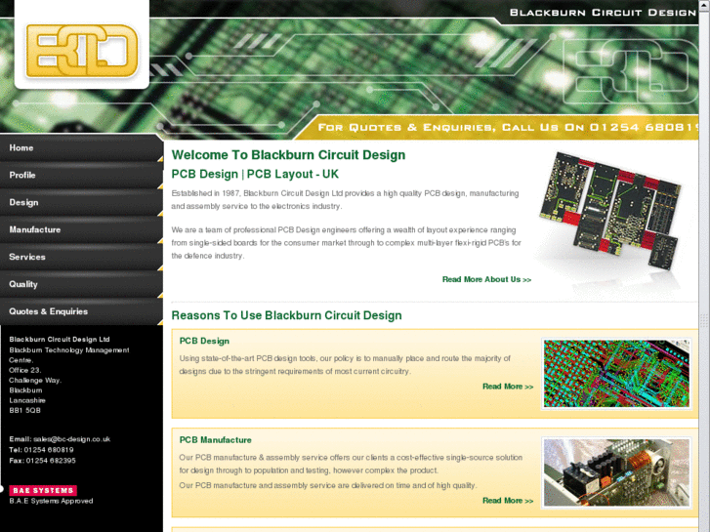Click the PCB Manufacture heading

click(216, 440)
